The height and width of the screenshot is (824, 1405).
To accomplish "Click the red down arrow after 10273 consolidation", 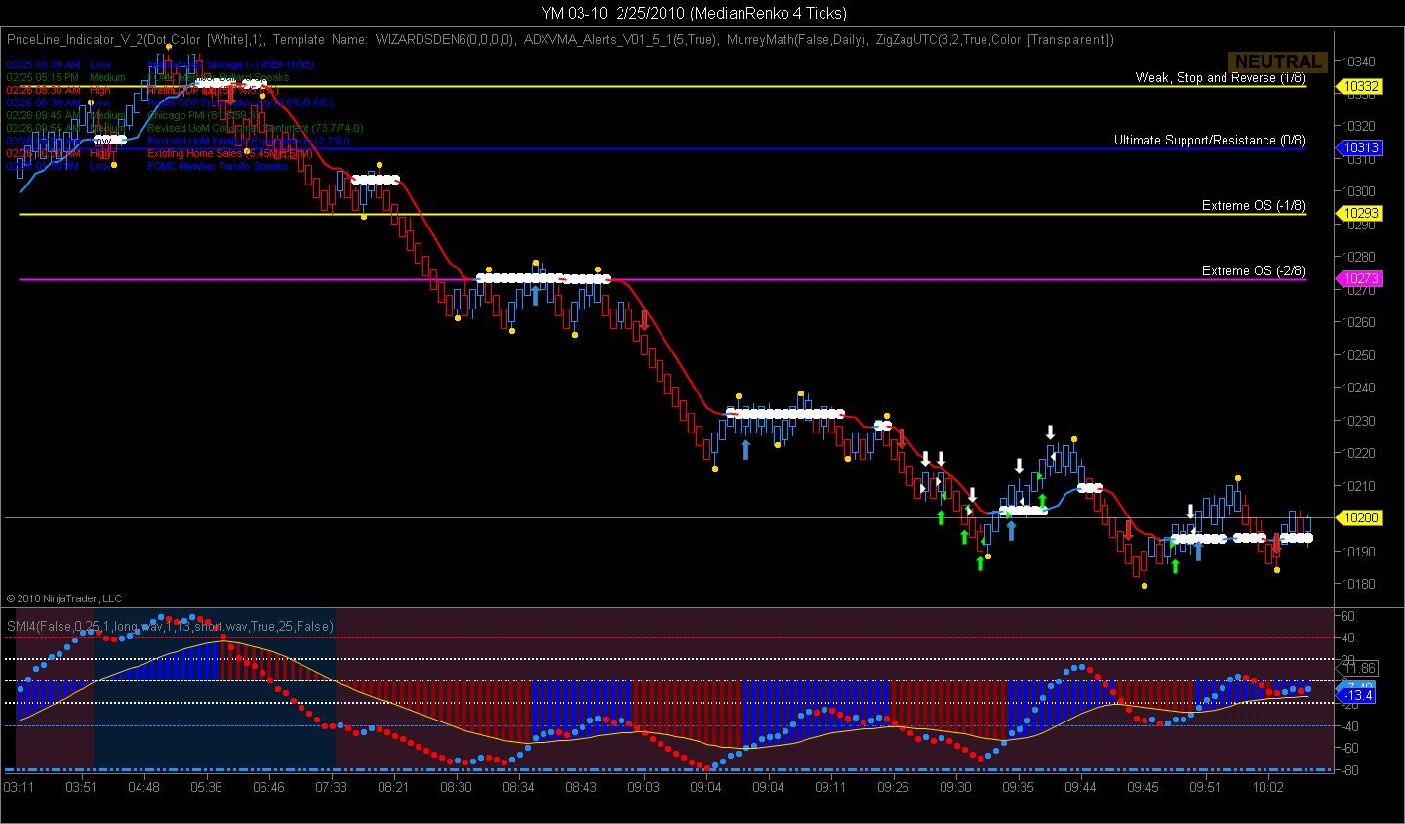I will pos(644,321).
